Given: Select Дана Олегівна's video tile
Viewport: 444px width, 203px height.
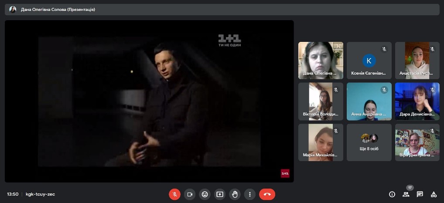Looking at the screenshot, I should coord(321,60).
